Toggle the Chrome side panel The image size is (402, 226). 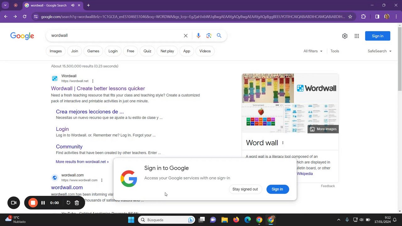(x=377, y=17)
